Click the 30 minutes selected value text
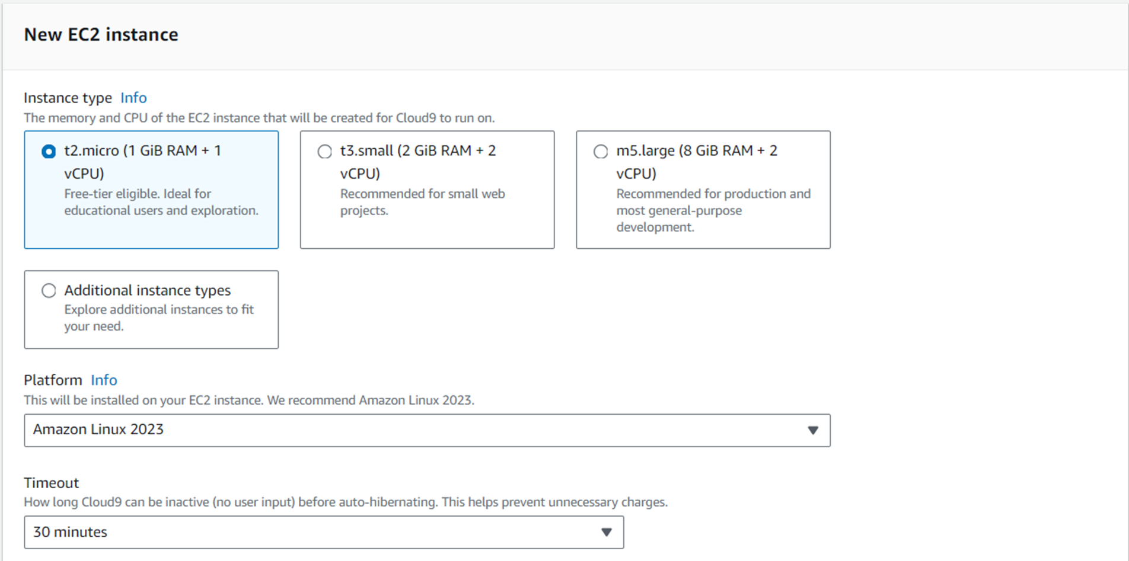This screenshot has height=561, width=1129. pos(70,532)
